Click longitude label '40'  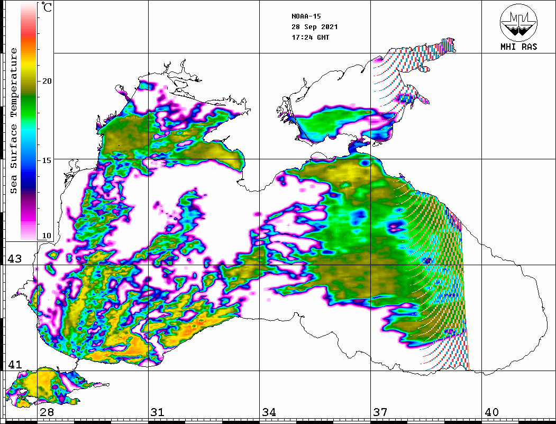point(491,412)
